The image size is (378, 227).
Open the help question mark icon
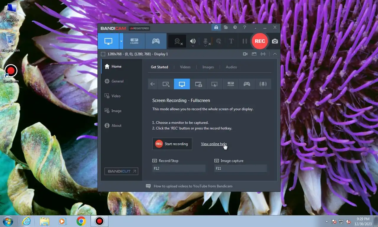point(245,27)
